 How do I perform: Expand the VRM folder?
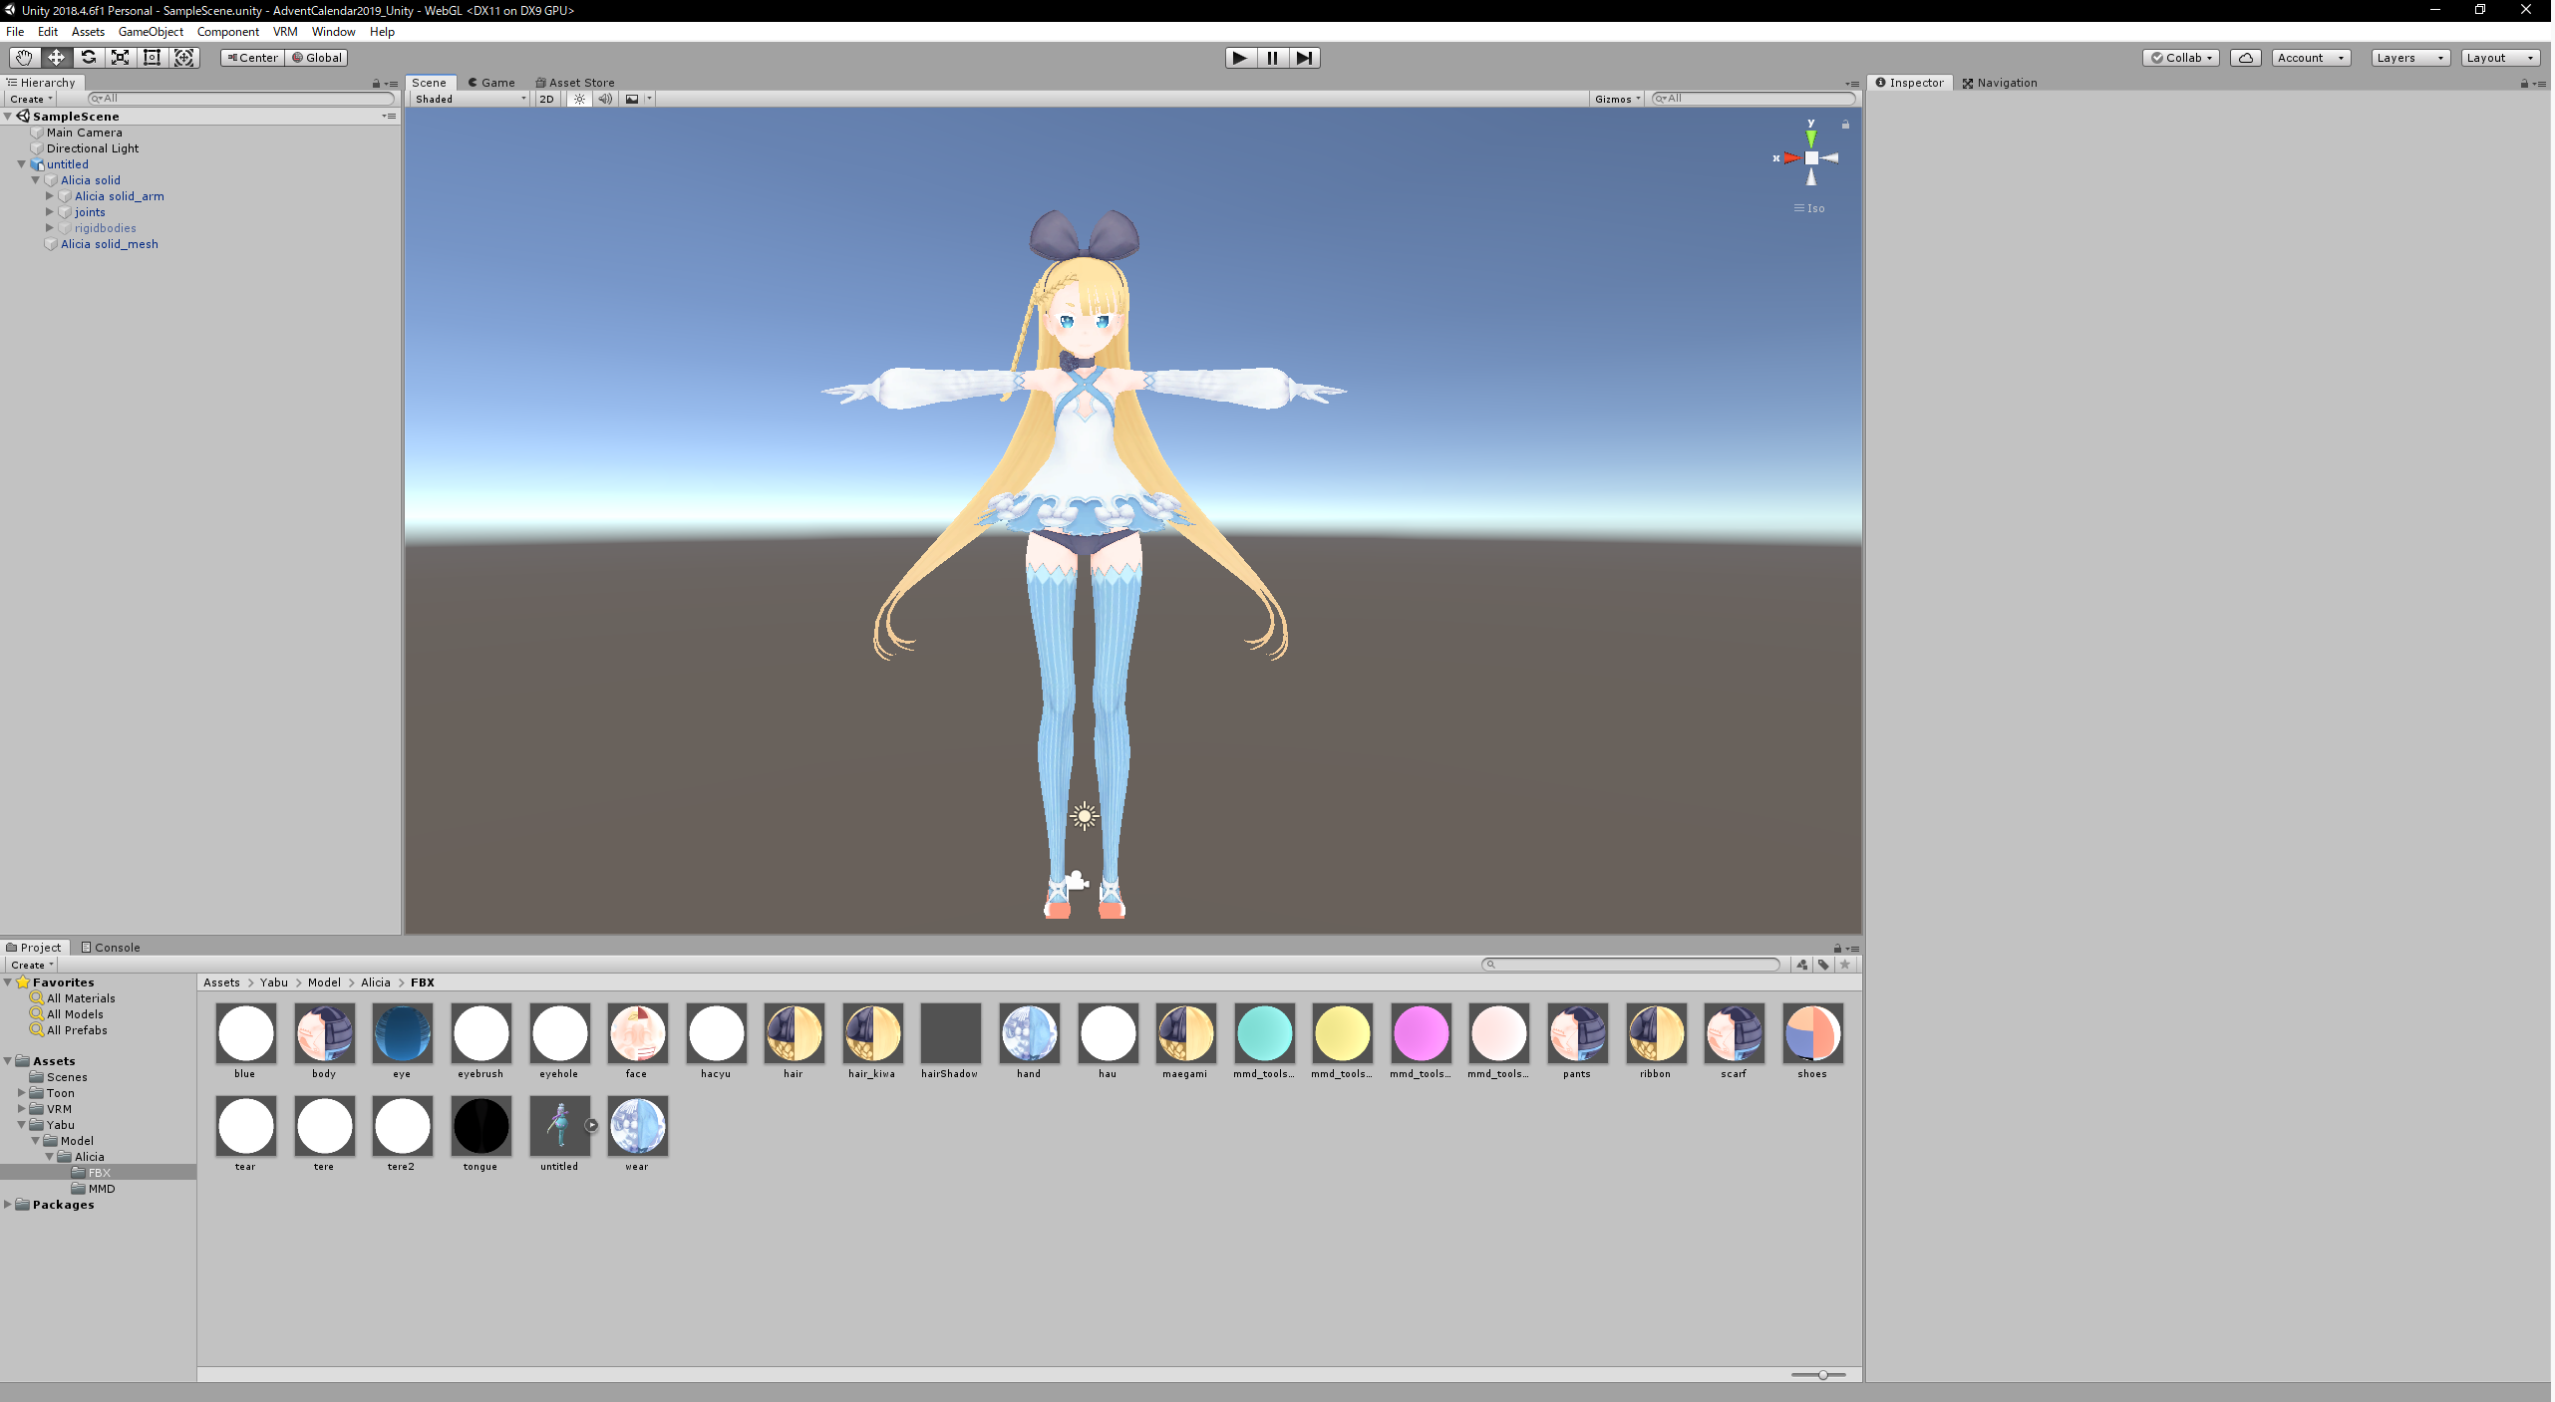21,1110
